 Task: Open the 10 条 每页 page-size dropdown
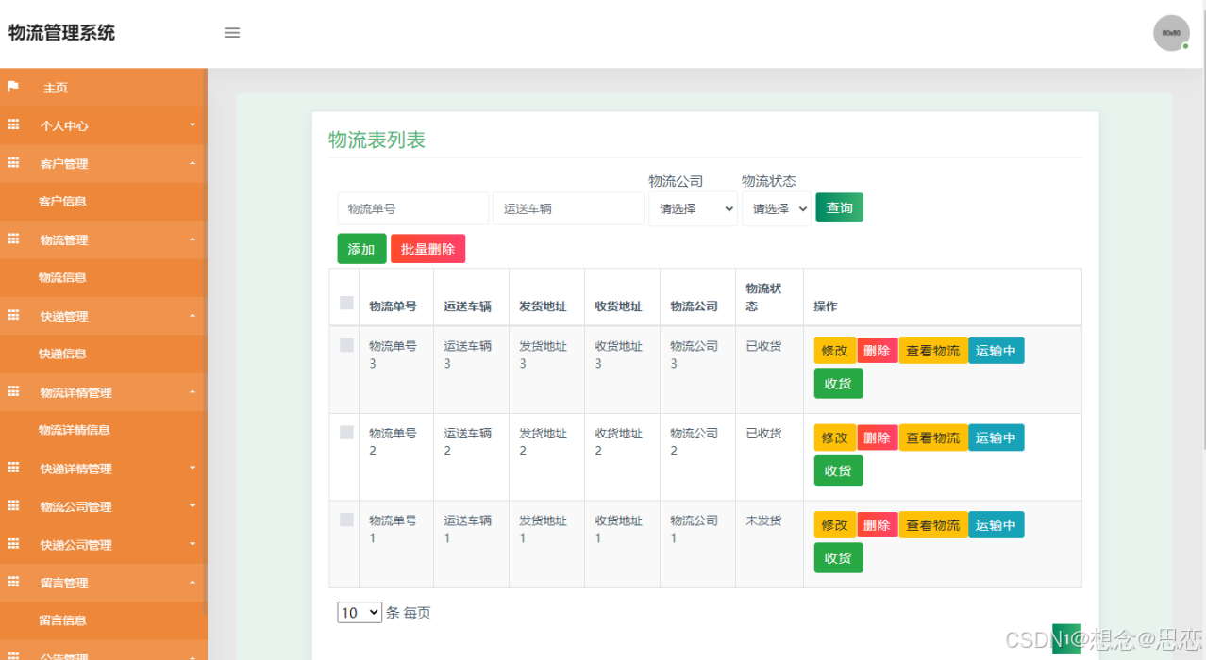[360, 613]
